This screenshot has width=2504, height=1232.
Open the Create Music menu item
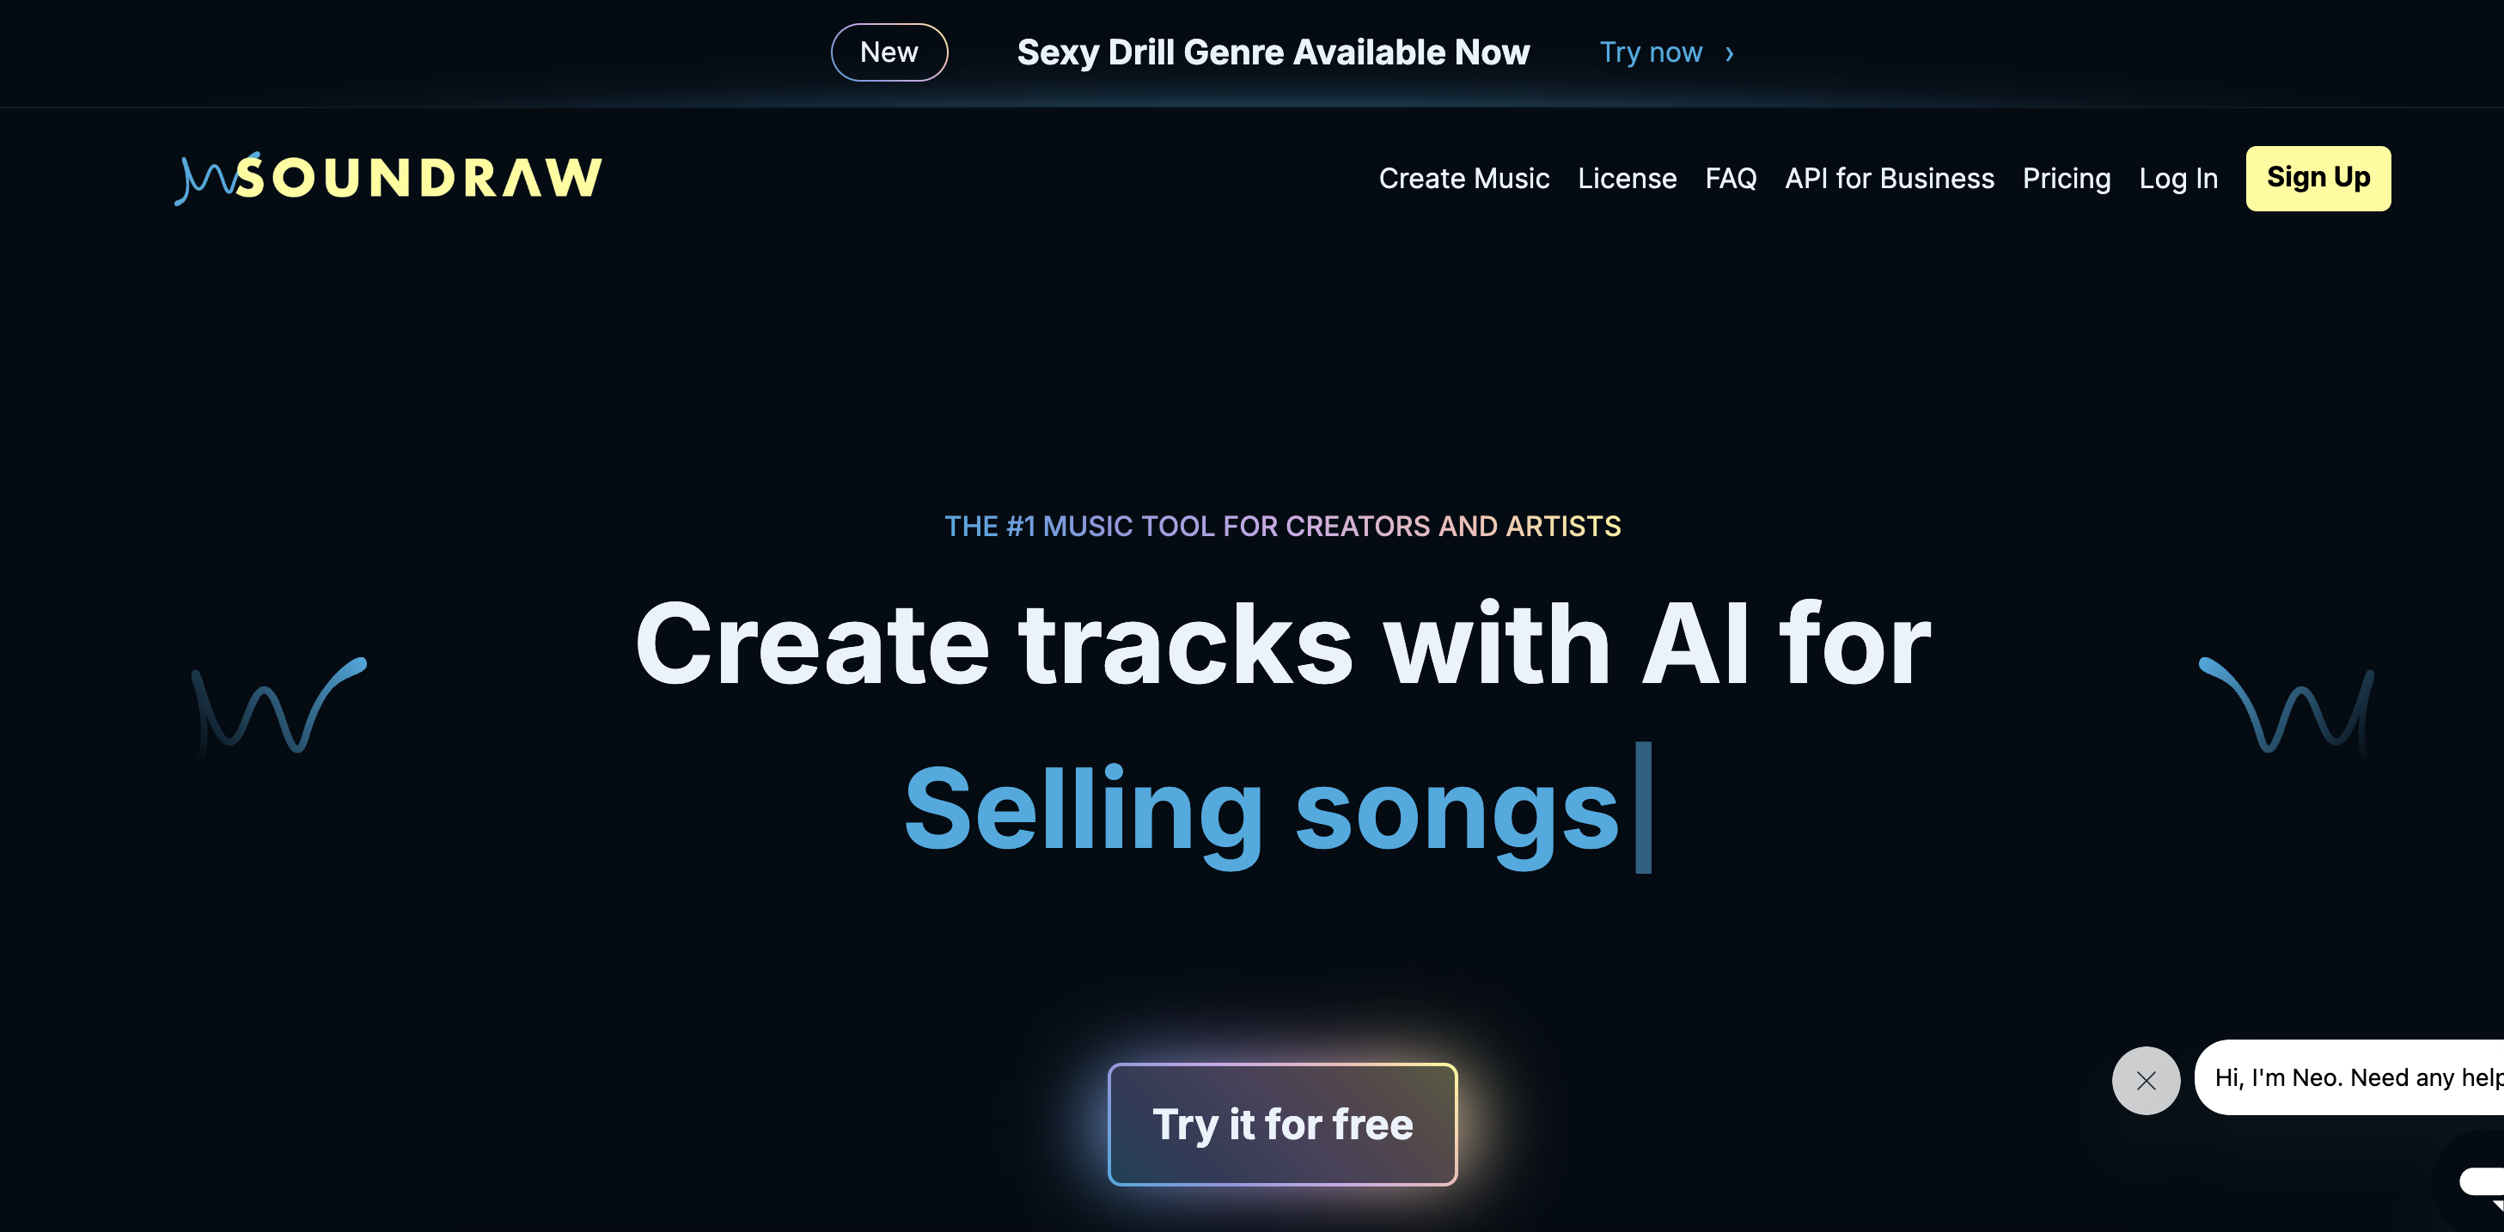pos(1464,177)
